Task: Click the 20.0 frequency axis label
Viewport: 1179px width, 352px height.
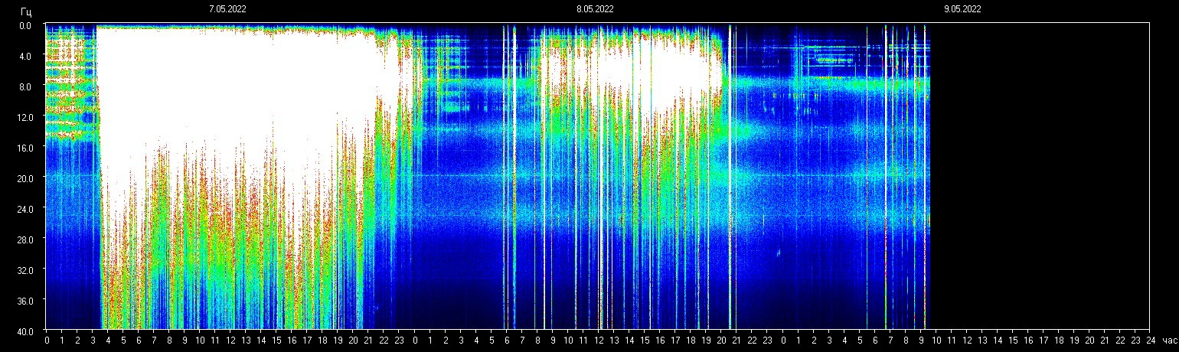Action: click(24, 178)
